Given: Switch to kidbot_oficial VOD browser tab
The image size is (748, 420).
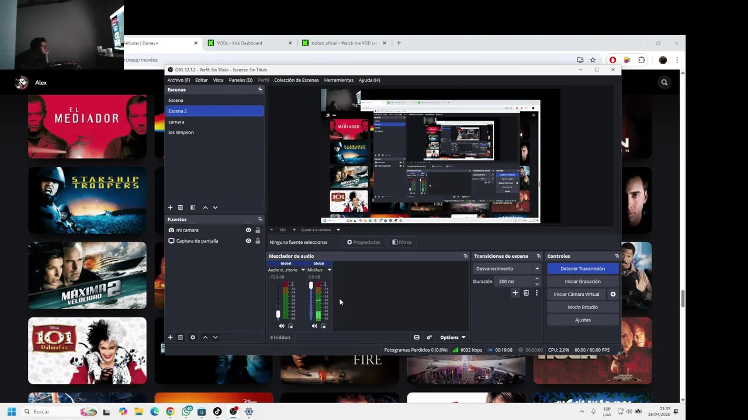Looking at the screenshot, I should 344,43.
